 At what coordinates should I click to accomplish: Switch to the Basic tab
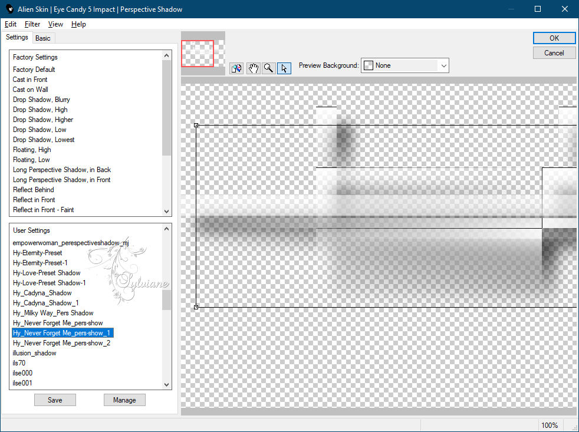(x=43, y=38)
